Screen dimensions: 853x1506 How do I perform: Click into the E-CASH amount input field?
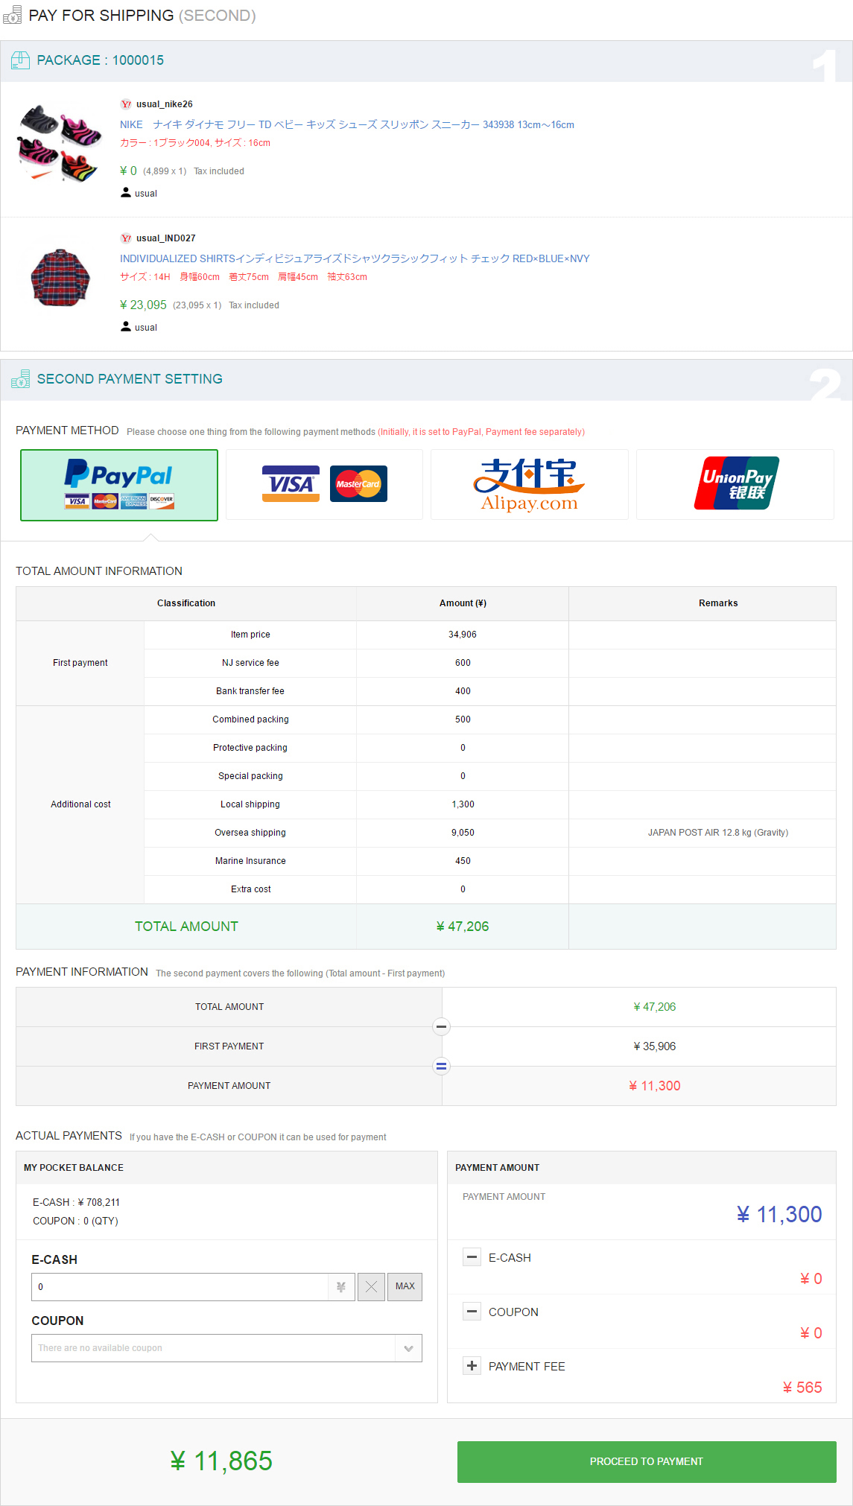[180, 1286]
